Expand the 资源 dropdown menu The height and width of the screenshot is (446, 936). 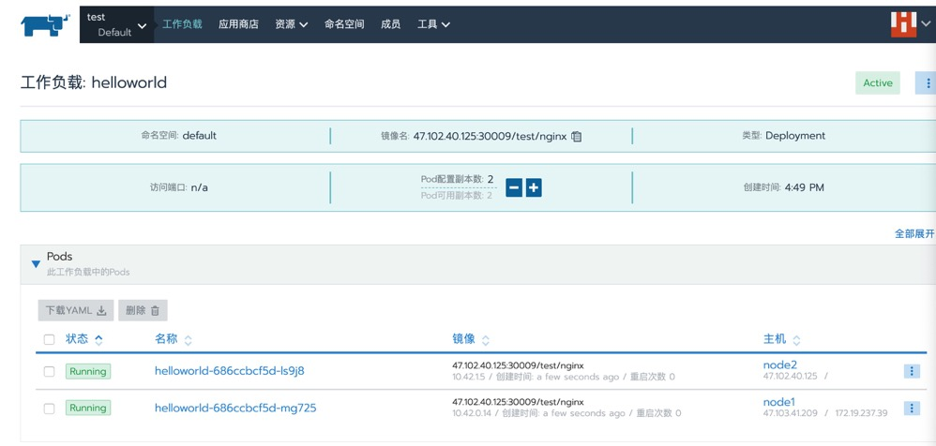pos(292,24)
